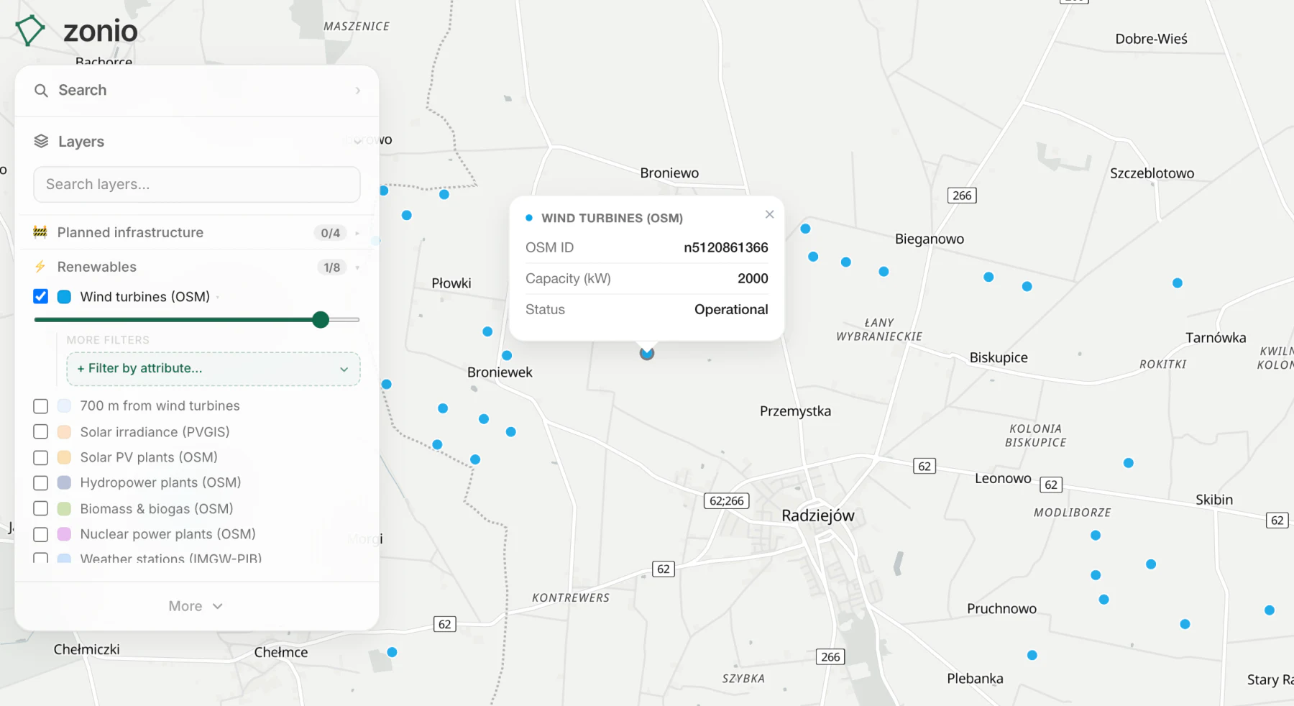Click the Planned infrastructure barrier icon

40,232
